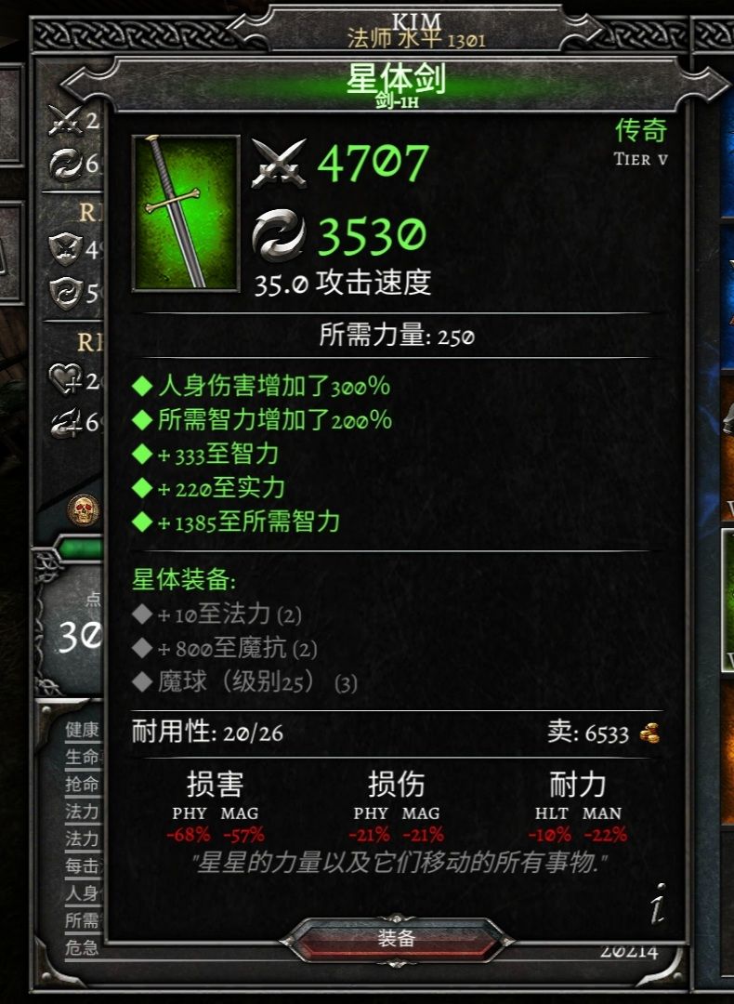734x1004 pixels.
Task: Click the 耐用性 20/26 durability text
Action: [x=207, y=732]
